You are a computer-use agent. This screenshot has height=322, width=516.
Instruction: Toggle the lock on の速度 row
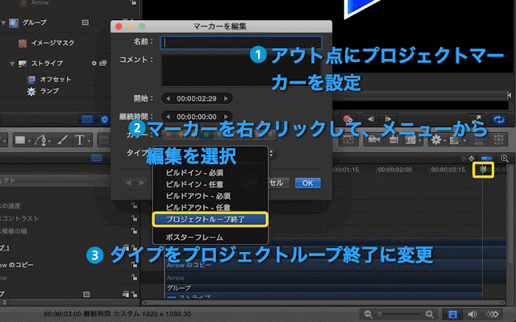(x=134, y=206)
